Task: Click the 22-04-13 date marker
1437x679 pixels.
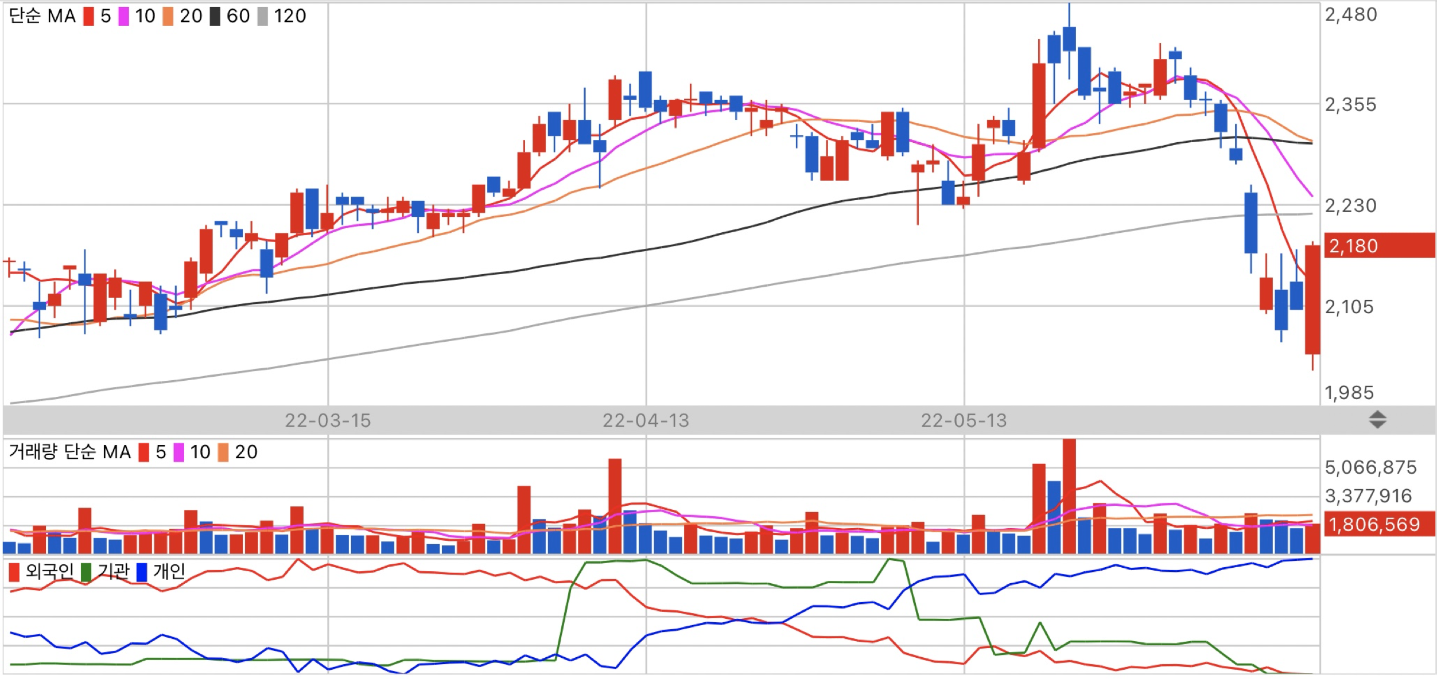Action: 646,420
